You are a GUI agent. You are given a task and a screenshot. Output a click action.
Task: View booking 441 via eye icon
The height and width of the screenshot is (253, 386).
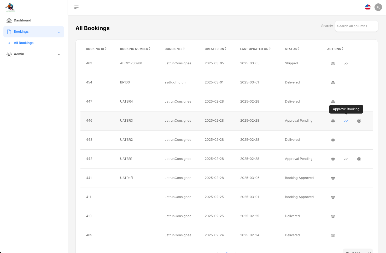333,178
